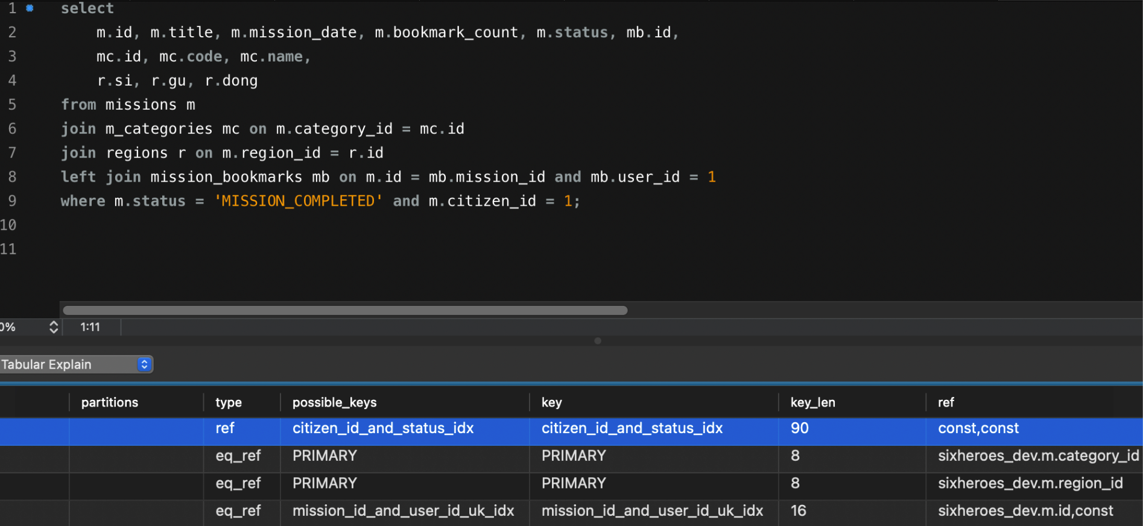Click ref cell 'sixheroes_dev.m.category_id'
Viewport: 1143px width, 526px height.
pos(1039,456)
